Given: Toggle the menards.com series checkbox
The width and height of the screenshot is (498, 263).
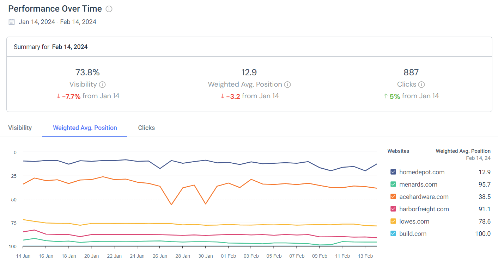Looking at the screenshot, I should click(393, 184).
